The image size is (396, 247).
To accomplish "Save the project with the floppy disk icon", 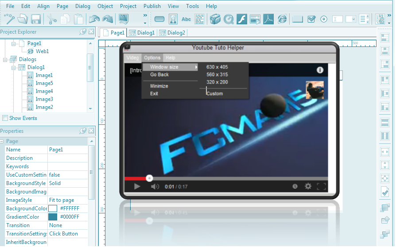I will pos(36,19).
